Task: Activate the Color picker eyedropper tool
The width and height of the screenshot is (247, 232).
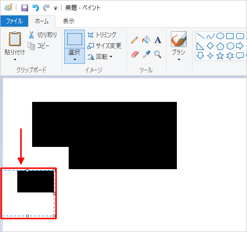Action: coord(146,54)
